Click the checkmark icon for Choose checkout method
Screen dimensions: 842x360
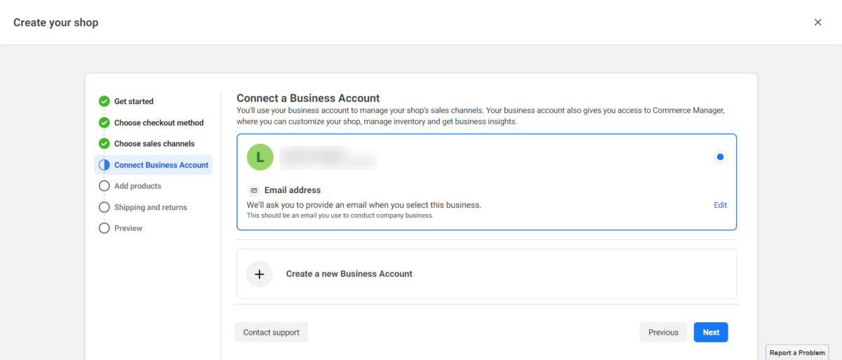pos(104,123)
